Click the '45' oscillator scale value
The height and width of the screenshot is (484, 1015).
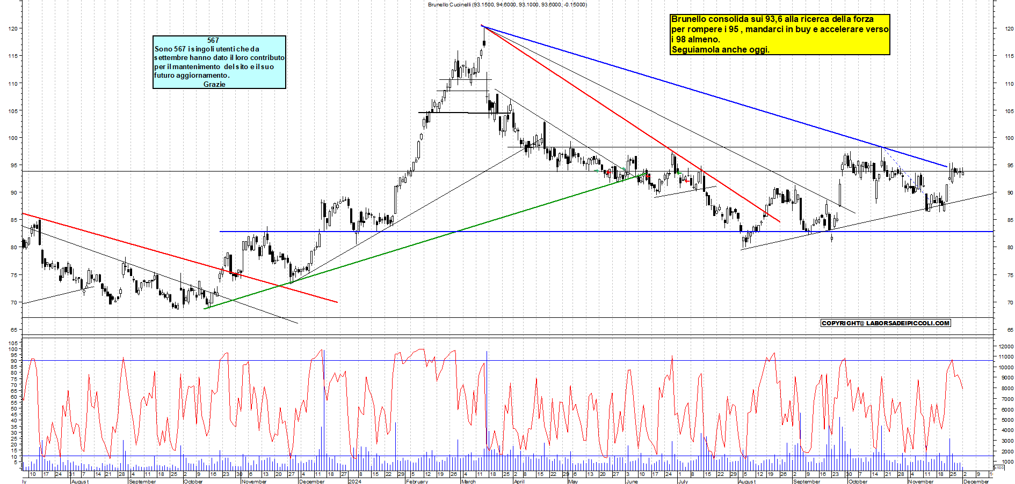click(x=15, y=414)
